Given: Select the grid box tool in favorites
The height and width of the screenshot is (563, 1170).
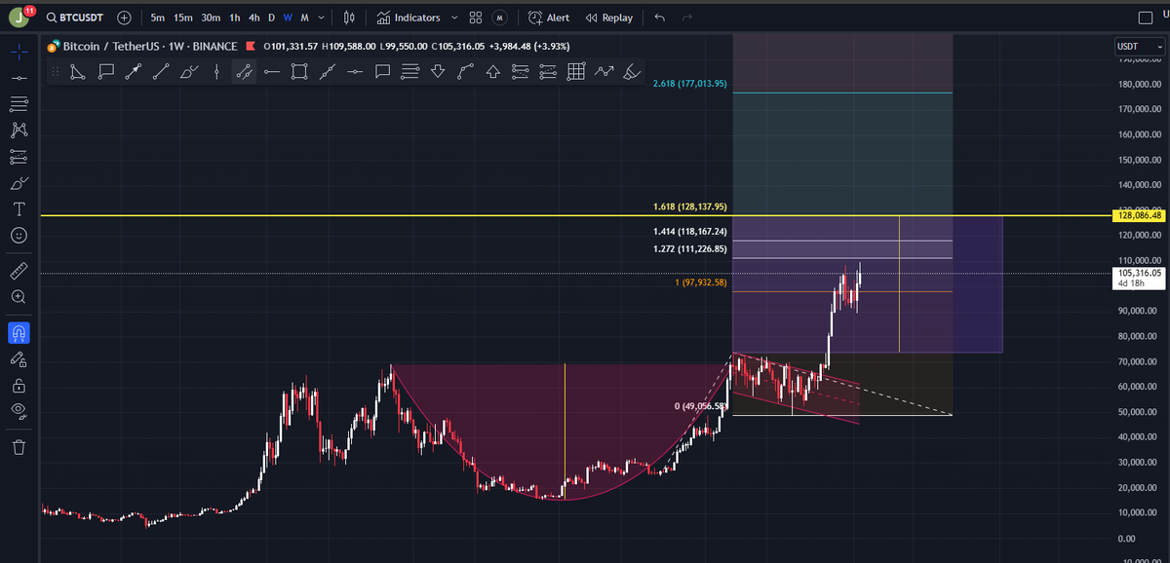Looking at the screenshot, I should [x=575, y=71].
